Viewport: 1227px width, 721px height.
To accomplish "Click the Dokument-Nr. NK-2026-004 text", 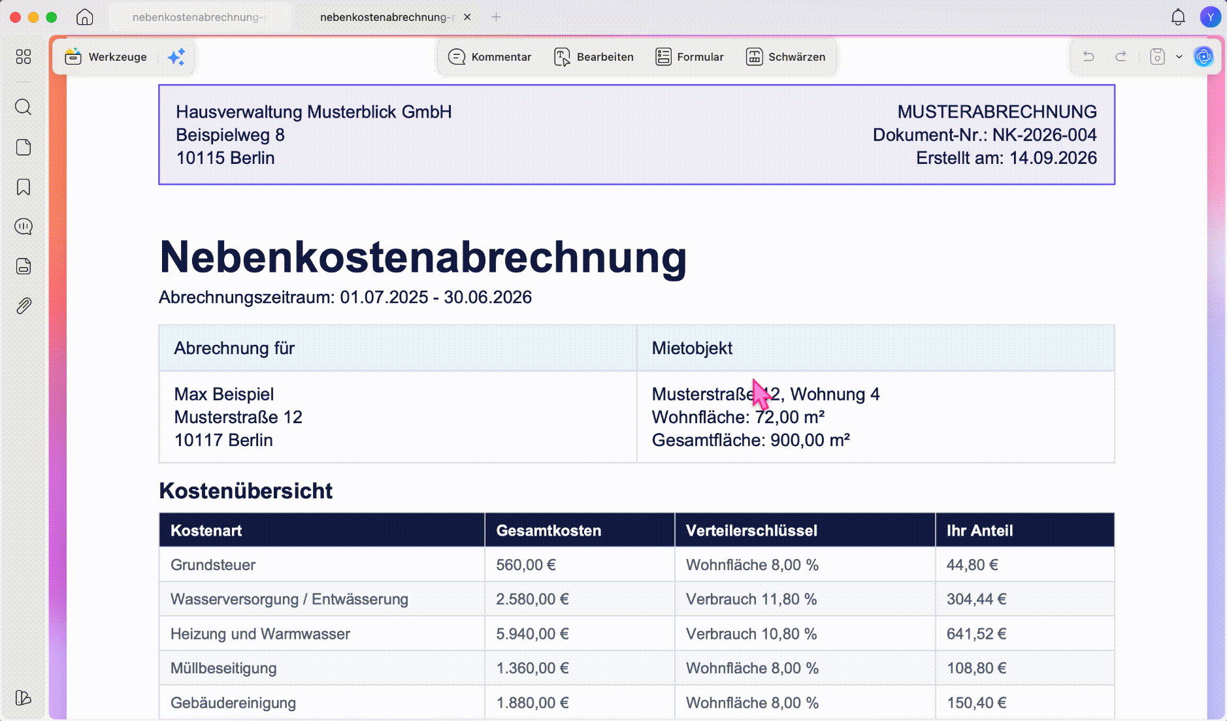I will 985,135.
